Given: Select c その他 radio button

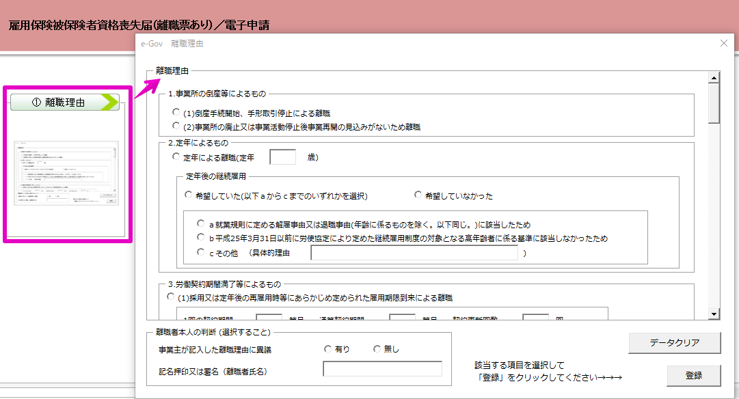Looking at the screenshot, I should coord(201,253).
